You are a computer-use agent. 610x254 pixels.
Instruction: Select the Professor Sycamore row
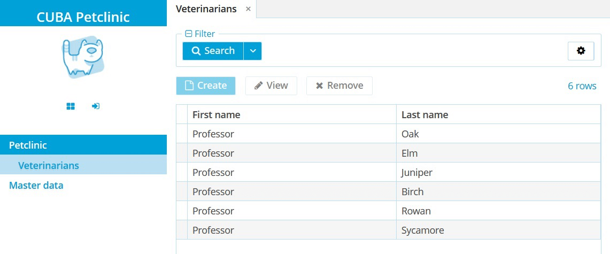422,230
